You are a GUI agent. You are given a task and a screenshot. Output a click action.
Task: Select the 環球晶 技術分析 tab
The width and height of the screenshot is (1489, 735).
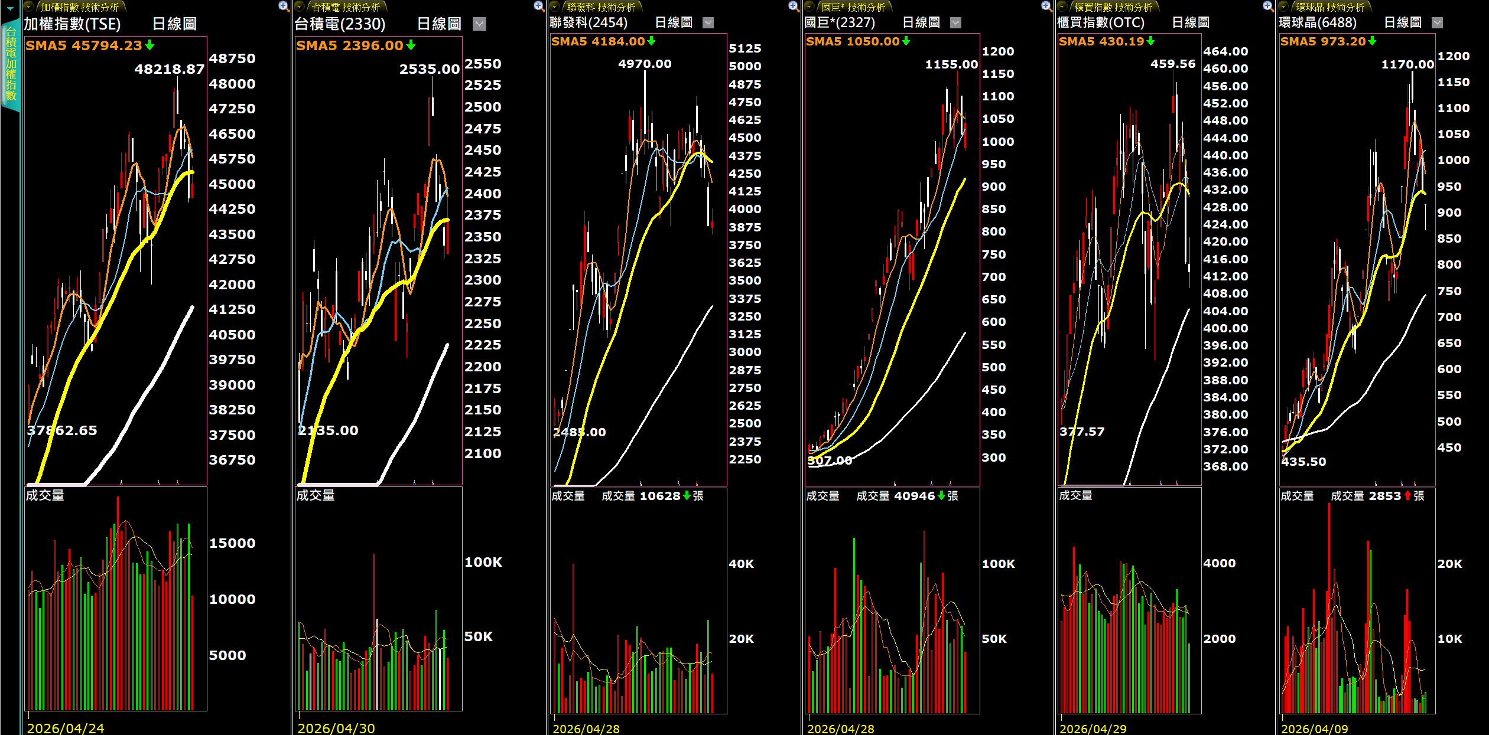tap(1330, 7)
